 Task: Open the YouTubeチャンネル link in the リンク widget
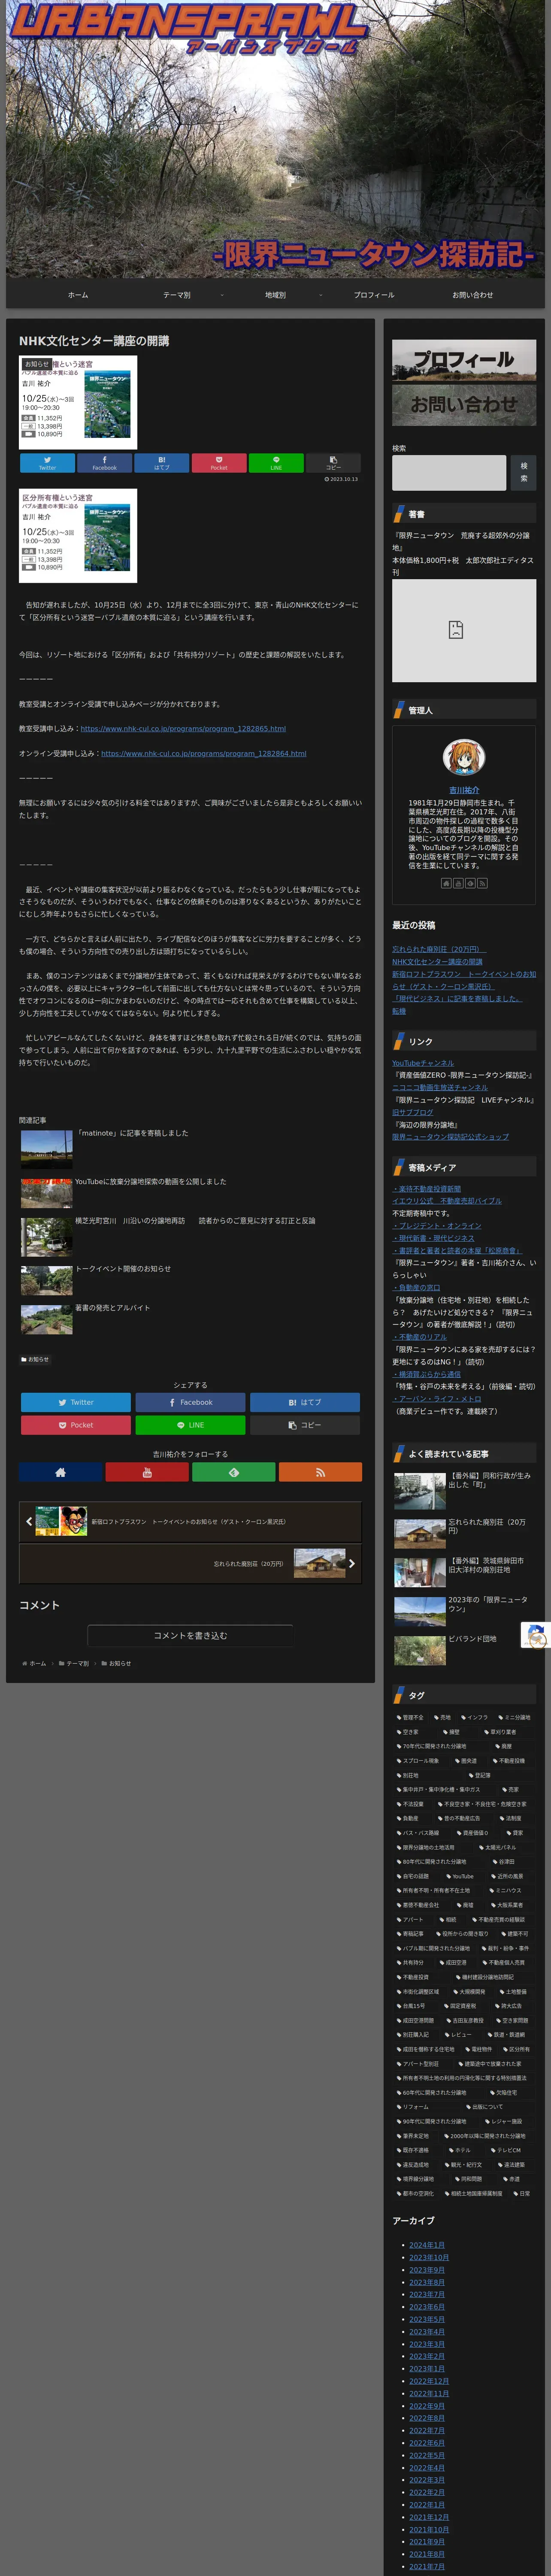(423, 1063)
